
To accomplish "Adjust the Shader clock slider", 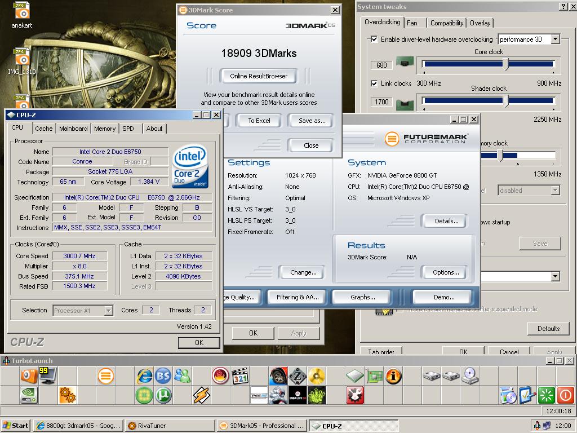I will pos(506,100).
